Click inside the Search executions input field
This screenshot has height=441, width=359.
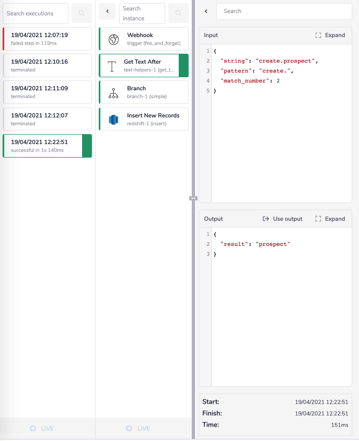pyautogui.click(x=35, y=13)
